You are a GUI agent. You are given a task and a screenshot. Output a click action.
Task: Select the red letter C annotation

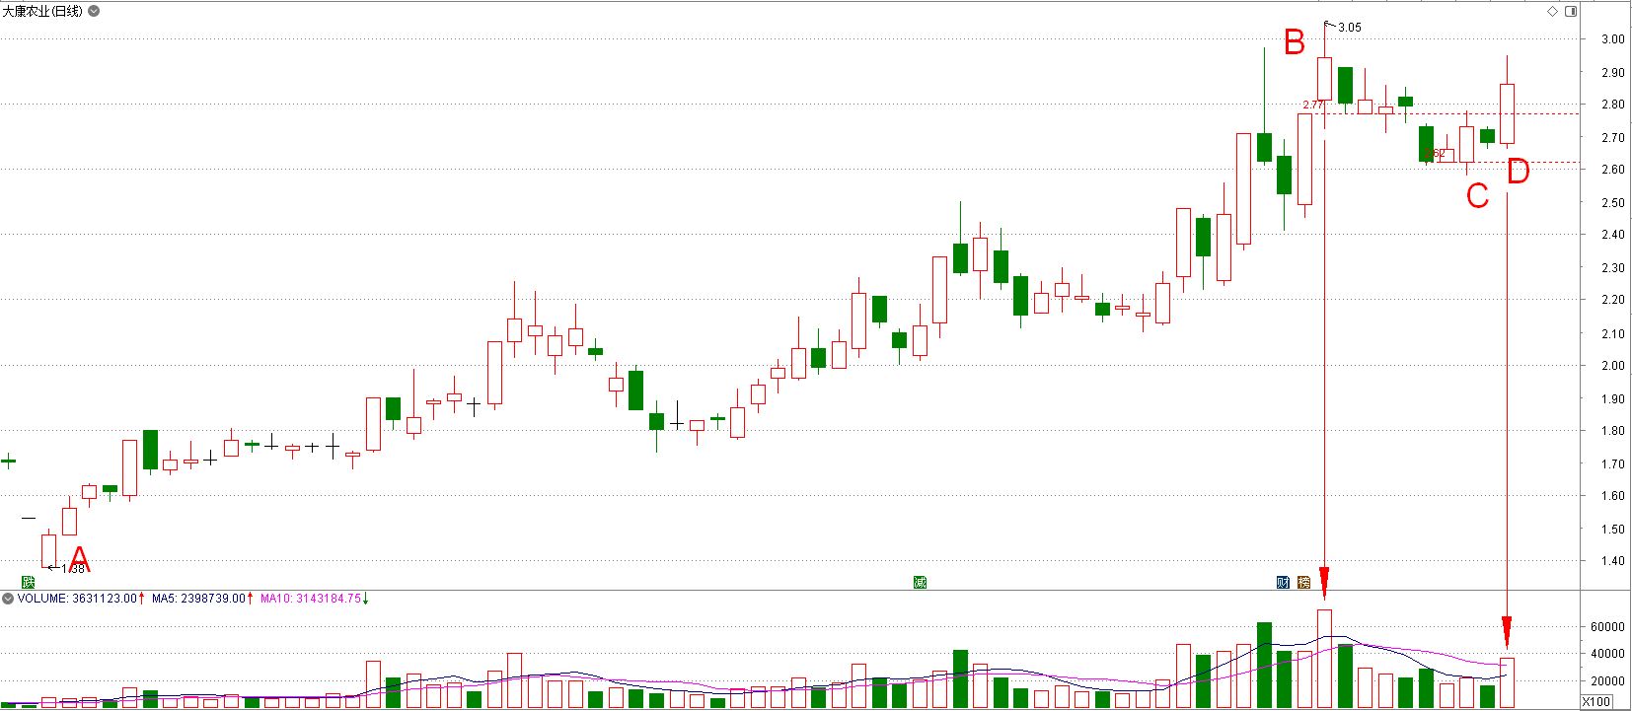point(1477,195)
